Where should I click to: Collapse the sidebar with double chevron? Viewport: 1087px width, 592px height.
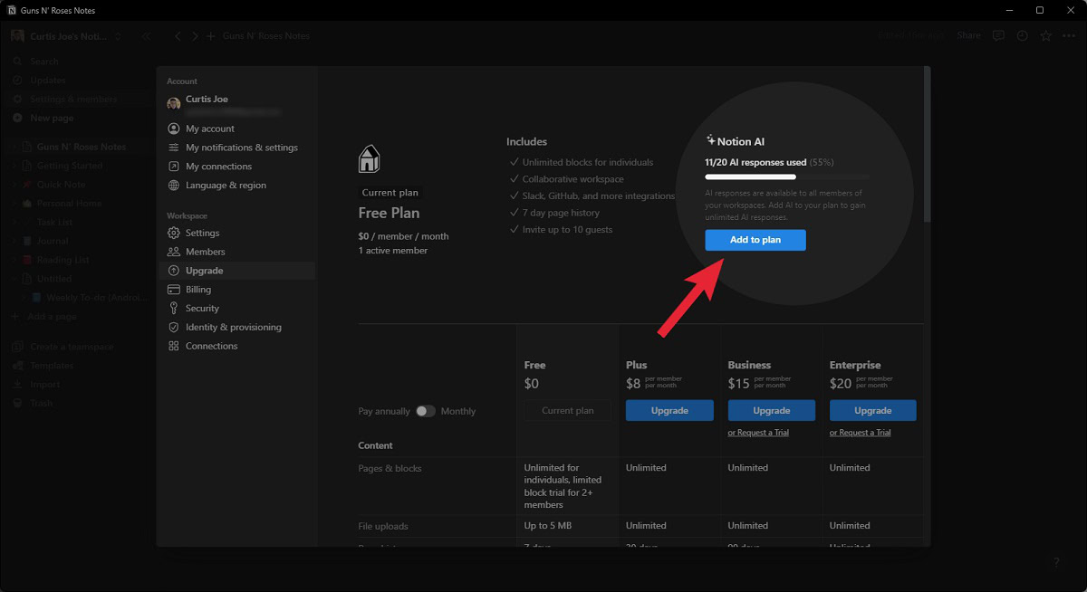(x=146, y=36)
